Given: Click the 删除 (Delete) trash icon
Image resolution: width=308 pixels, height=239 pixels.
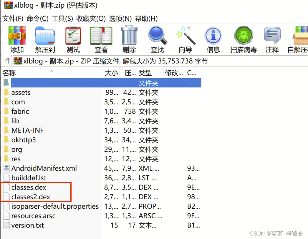Looking at the screenshot, I should [129, 35].
